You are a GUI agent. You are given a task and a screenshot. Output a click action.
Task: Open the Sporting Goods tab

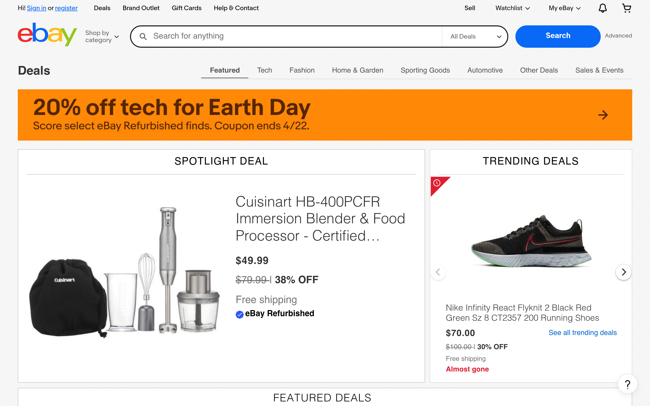coord(425,70)
